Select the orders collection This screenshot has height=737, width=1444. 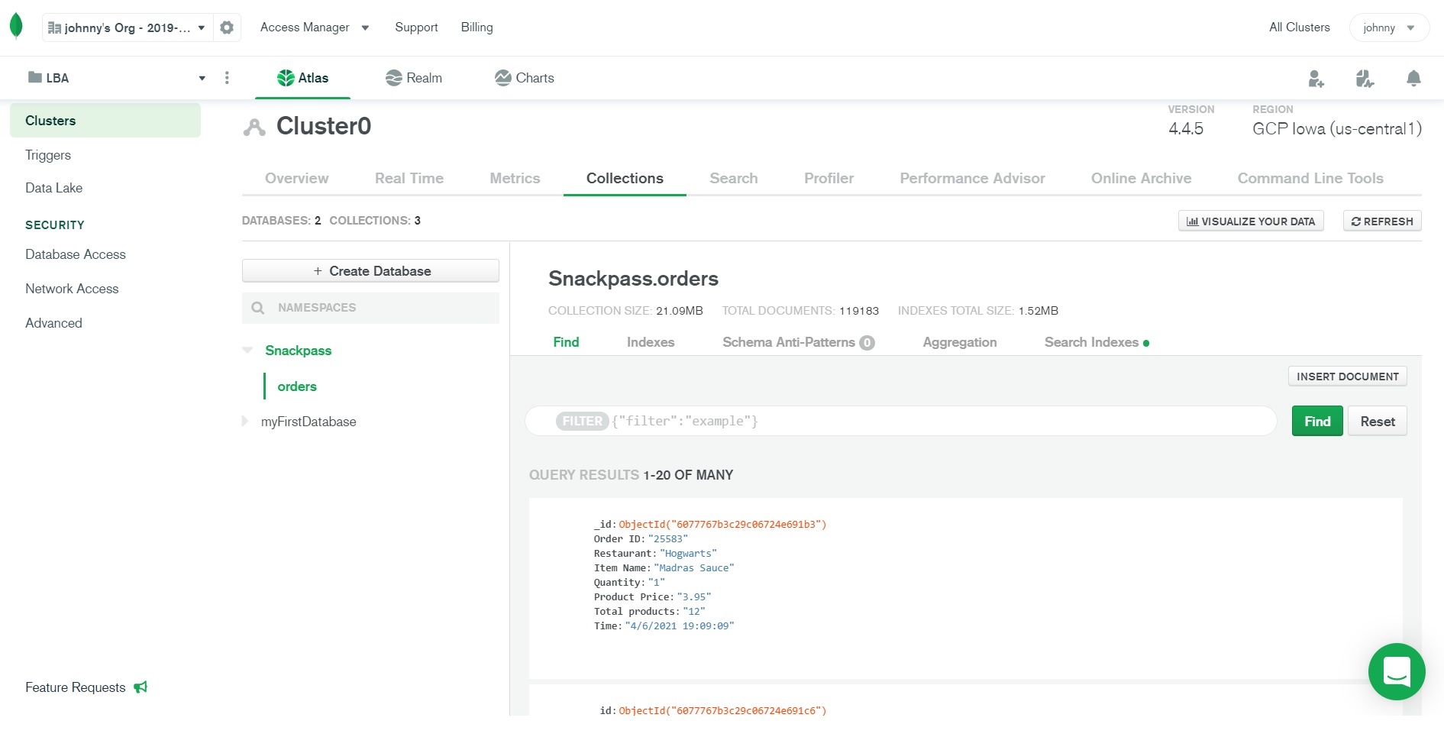pyautogui.click(x=297, y=386)
